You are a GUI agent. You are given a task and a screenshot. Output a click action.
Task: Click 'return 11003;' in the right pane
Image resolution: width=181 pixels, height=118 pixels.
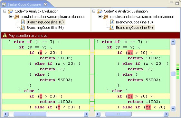[x=144, y=102]
